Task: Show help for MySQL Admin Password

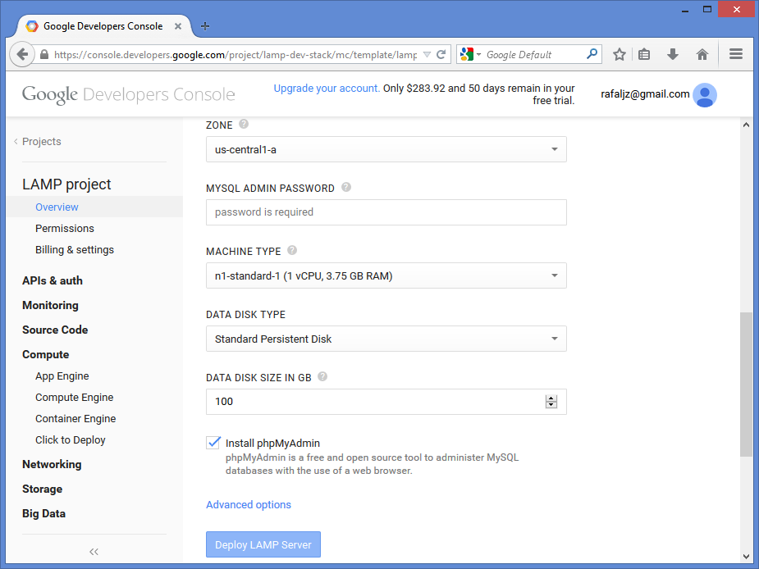Action: (x=346, y=187)
